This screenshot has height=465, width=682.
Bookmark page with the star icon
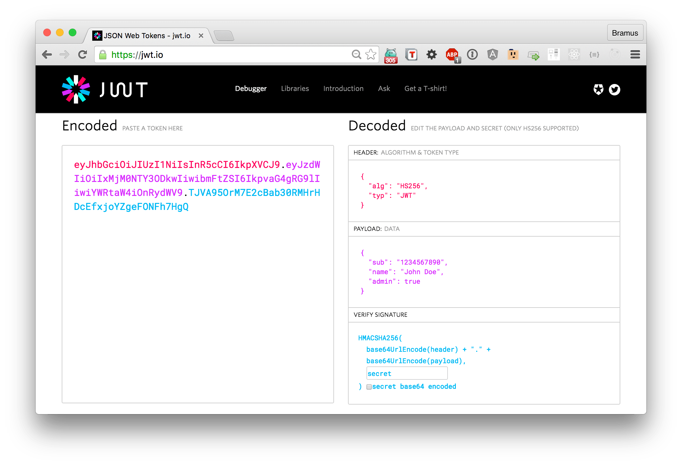tap(371, 55)
